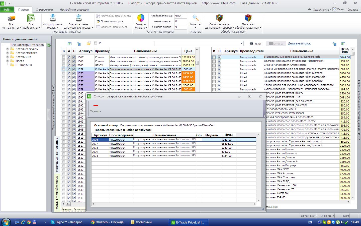Viewport: 361px width, 226px height.
Task: Click the panel toggle icon above right grid
Action: coord(343,44)
